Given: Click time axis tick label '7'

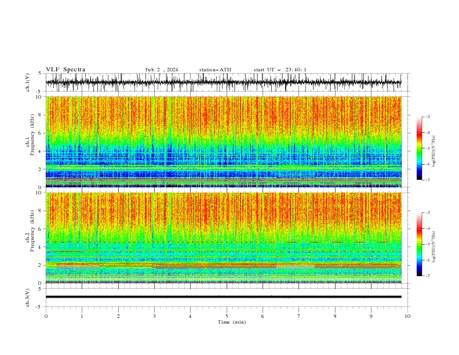Looking at the screenshot, I should click(x=299, y=316).
